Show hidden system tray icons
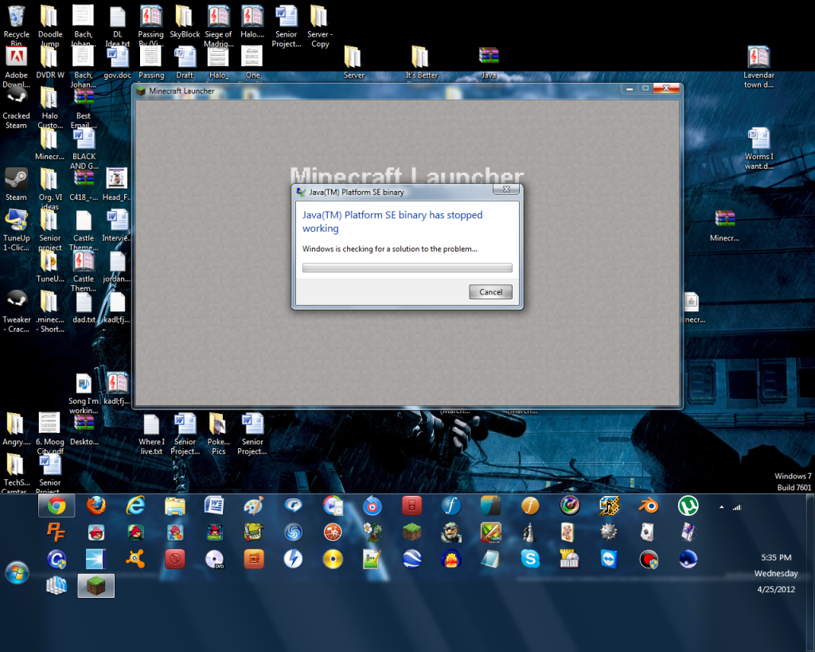The width and height of the screenshot is (815, 652). point(721,507)
